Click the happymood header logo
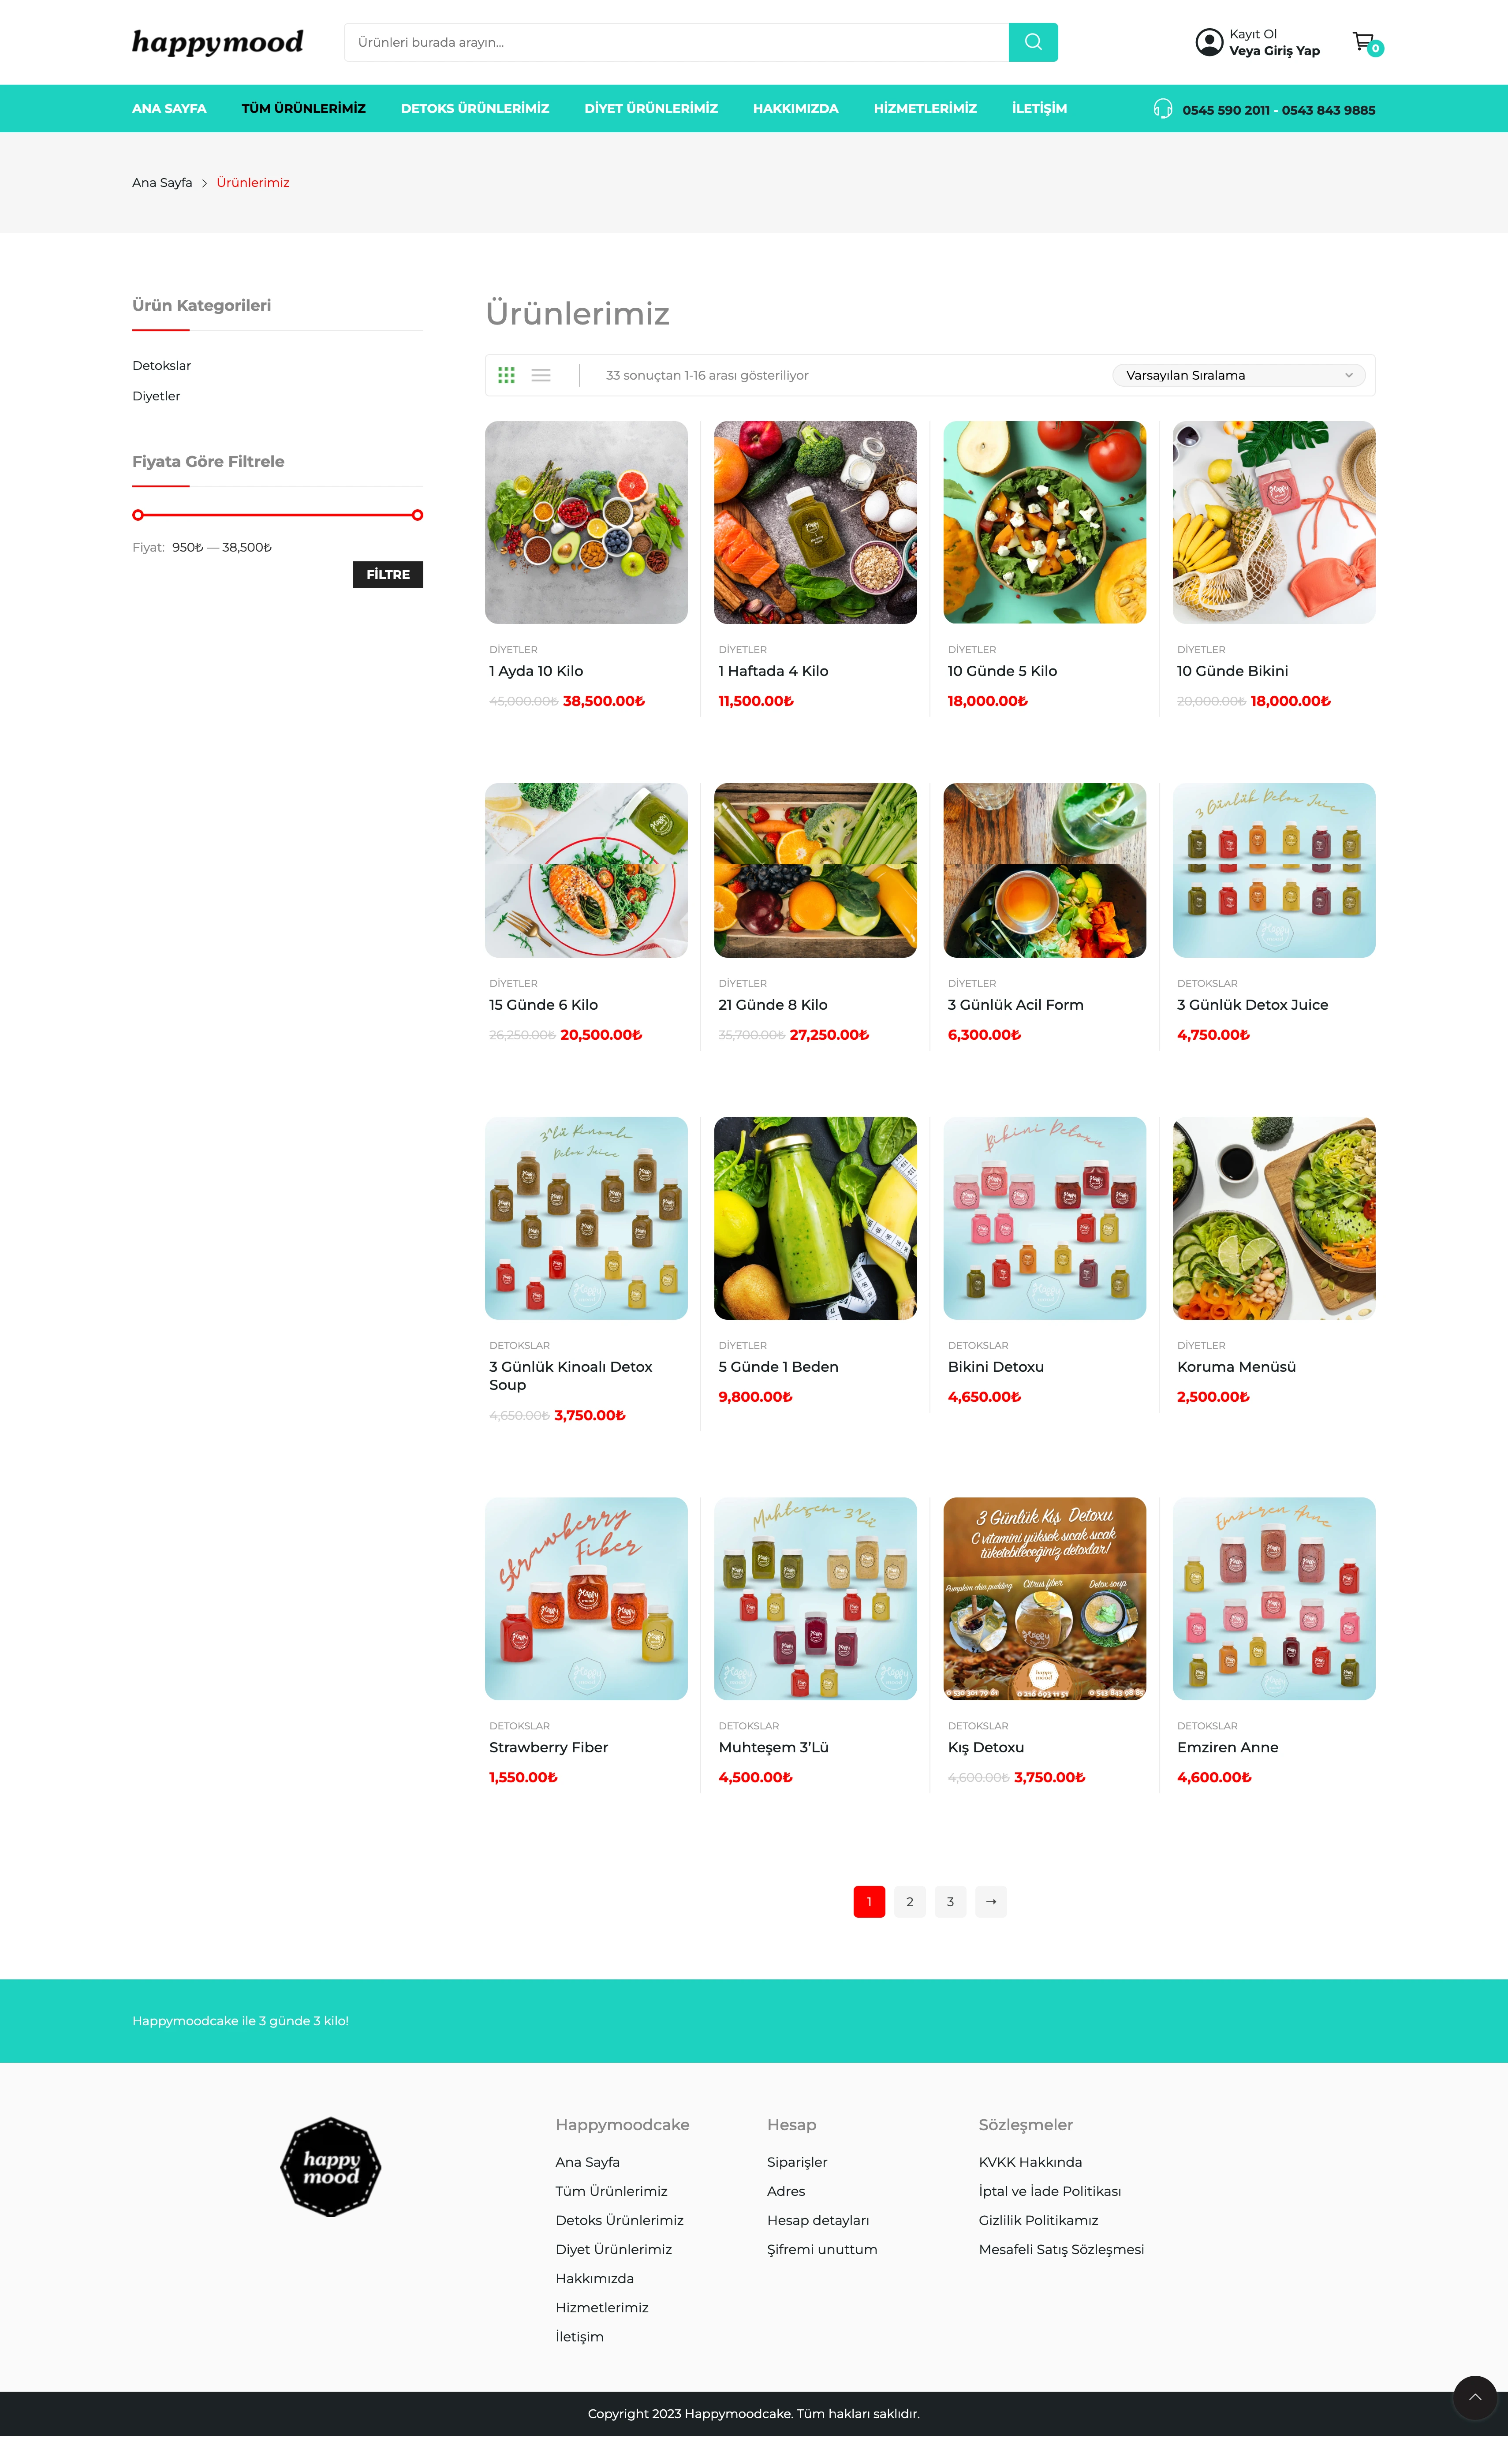This screenshot has width=1508, height=2464. pyautogui.click(x=217, y=42)
